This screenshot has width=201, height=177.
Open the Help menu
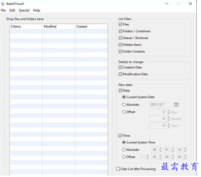pyautogui.click(x=37, y=10)
